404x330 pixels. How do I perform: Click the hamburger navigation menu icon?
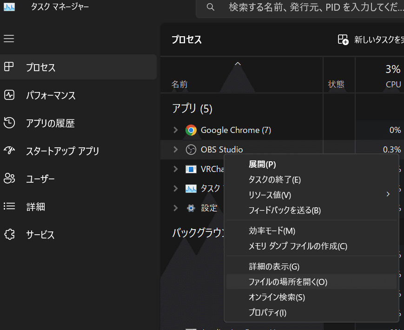pos(8,39)
